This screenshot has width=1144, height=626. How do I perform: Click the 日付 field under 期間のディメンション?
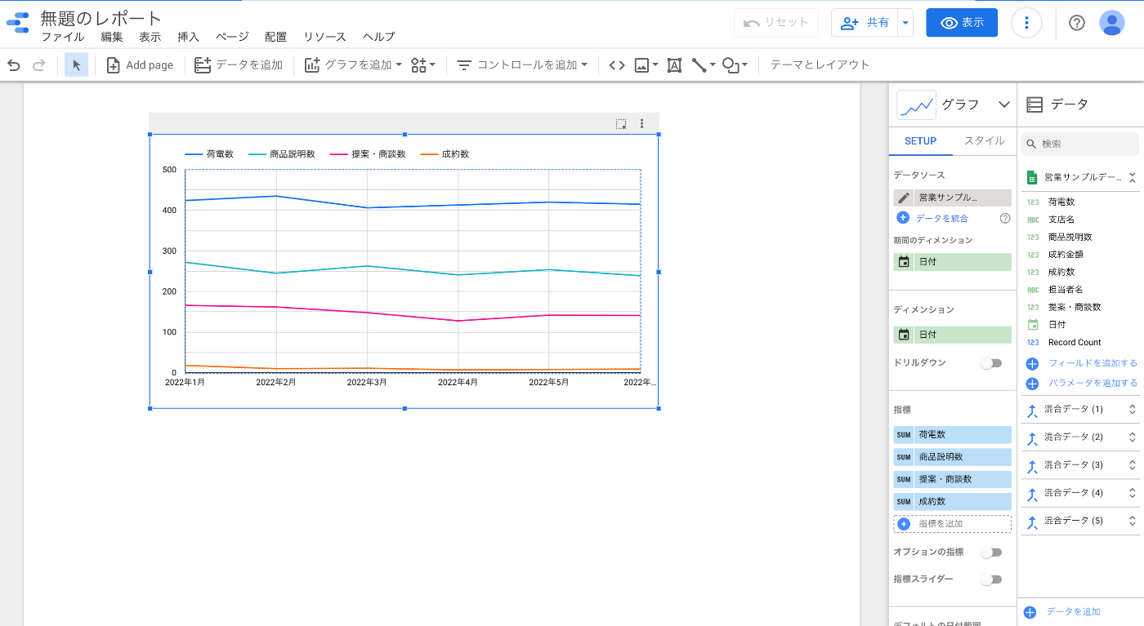click(x=952, y=262)
